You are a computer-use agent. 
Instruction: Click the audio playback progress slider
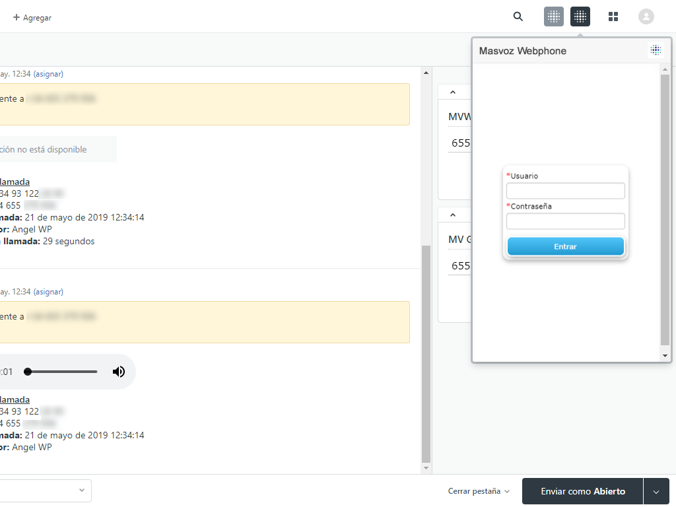point(61,371)
